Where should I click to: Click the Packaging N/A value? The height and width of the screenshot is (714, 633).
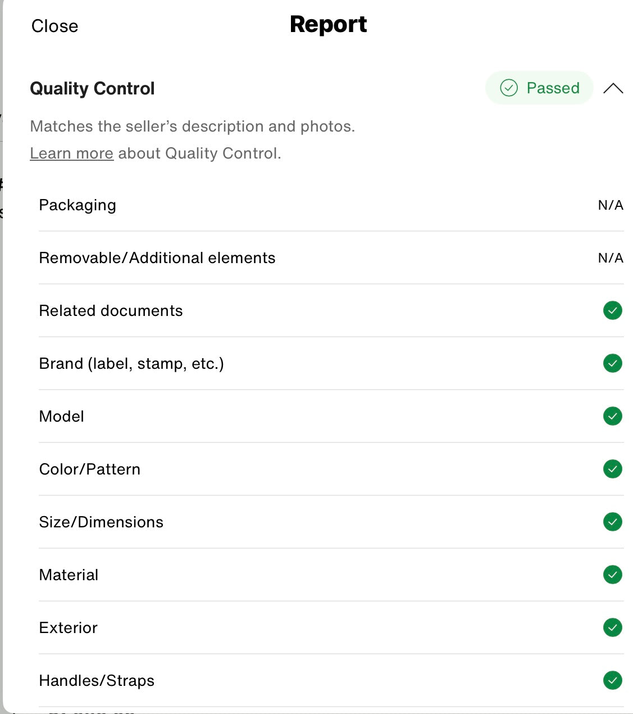(x=611, y=205)
